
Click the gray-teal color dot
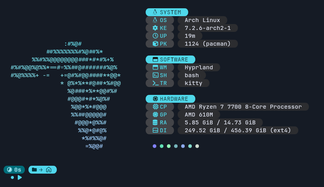tap(176, 146)
